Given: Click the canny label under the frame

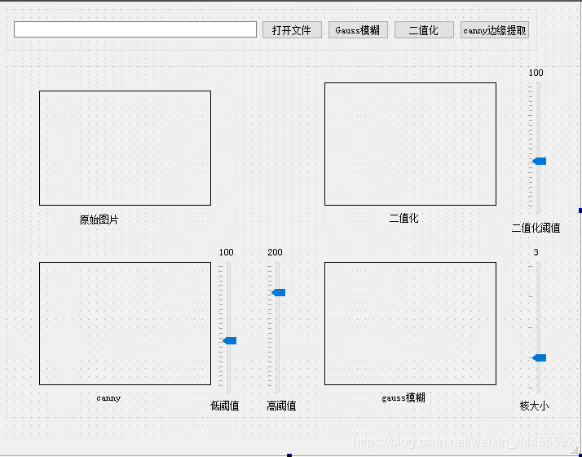Looking at the screenshot, I should tap(108, 398).
